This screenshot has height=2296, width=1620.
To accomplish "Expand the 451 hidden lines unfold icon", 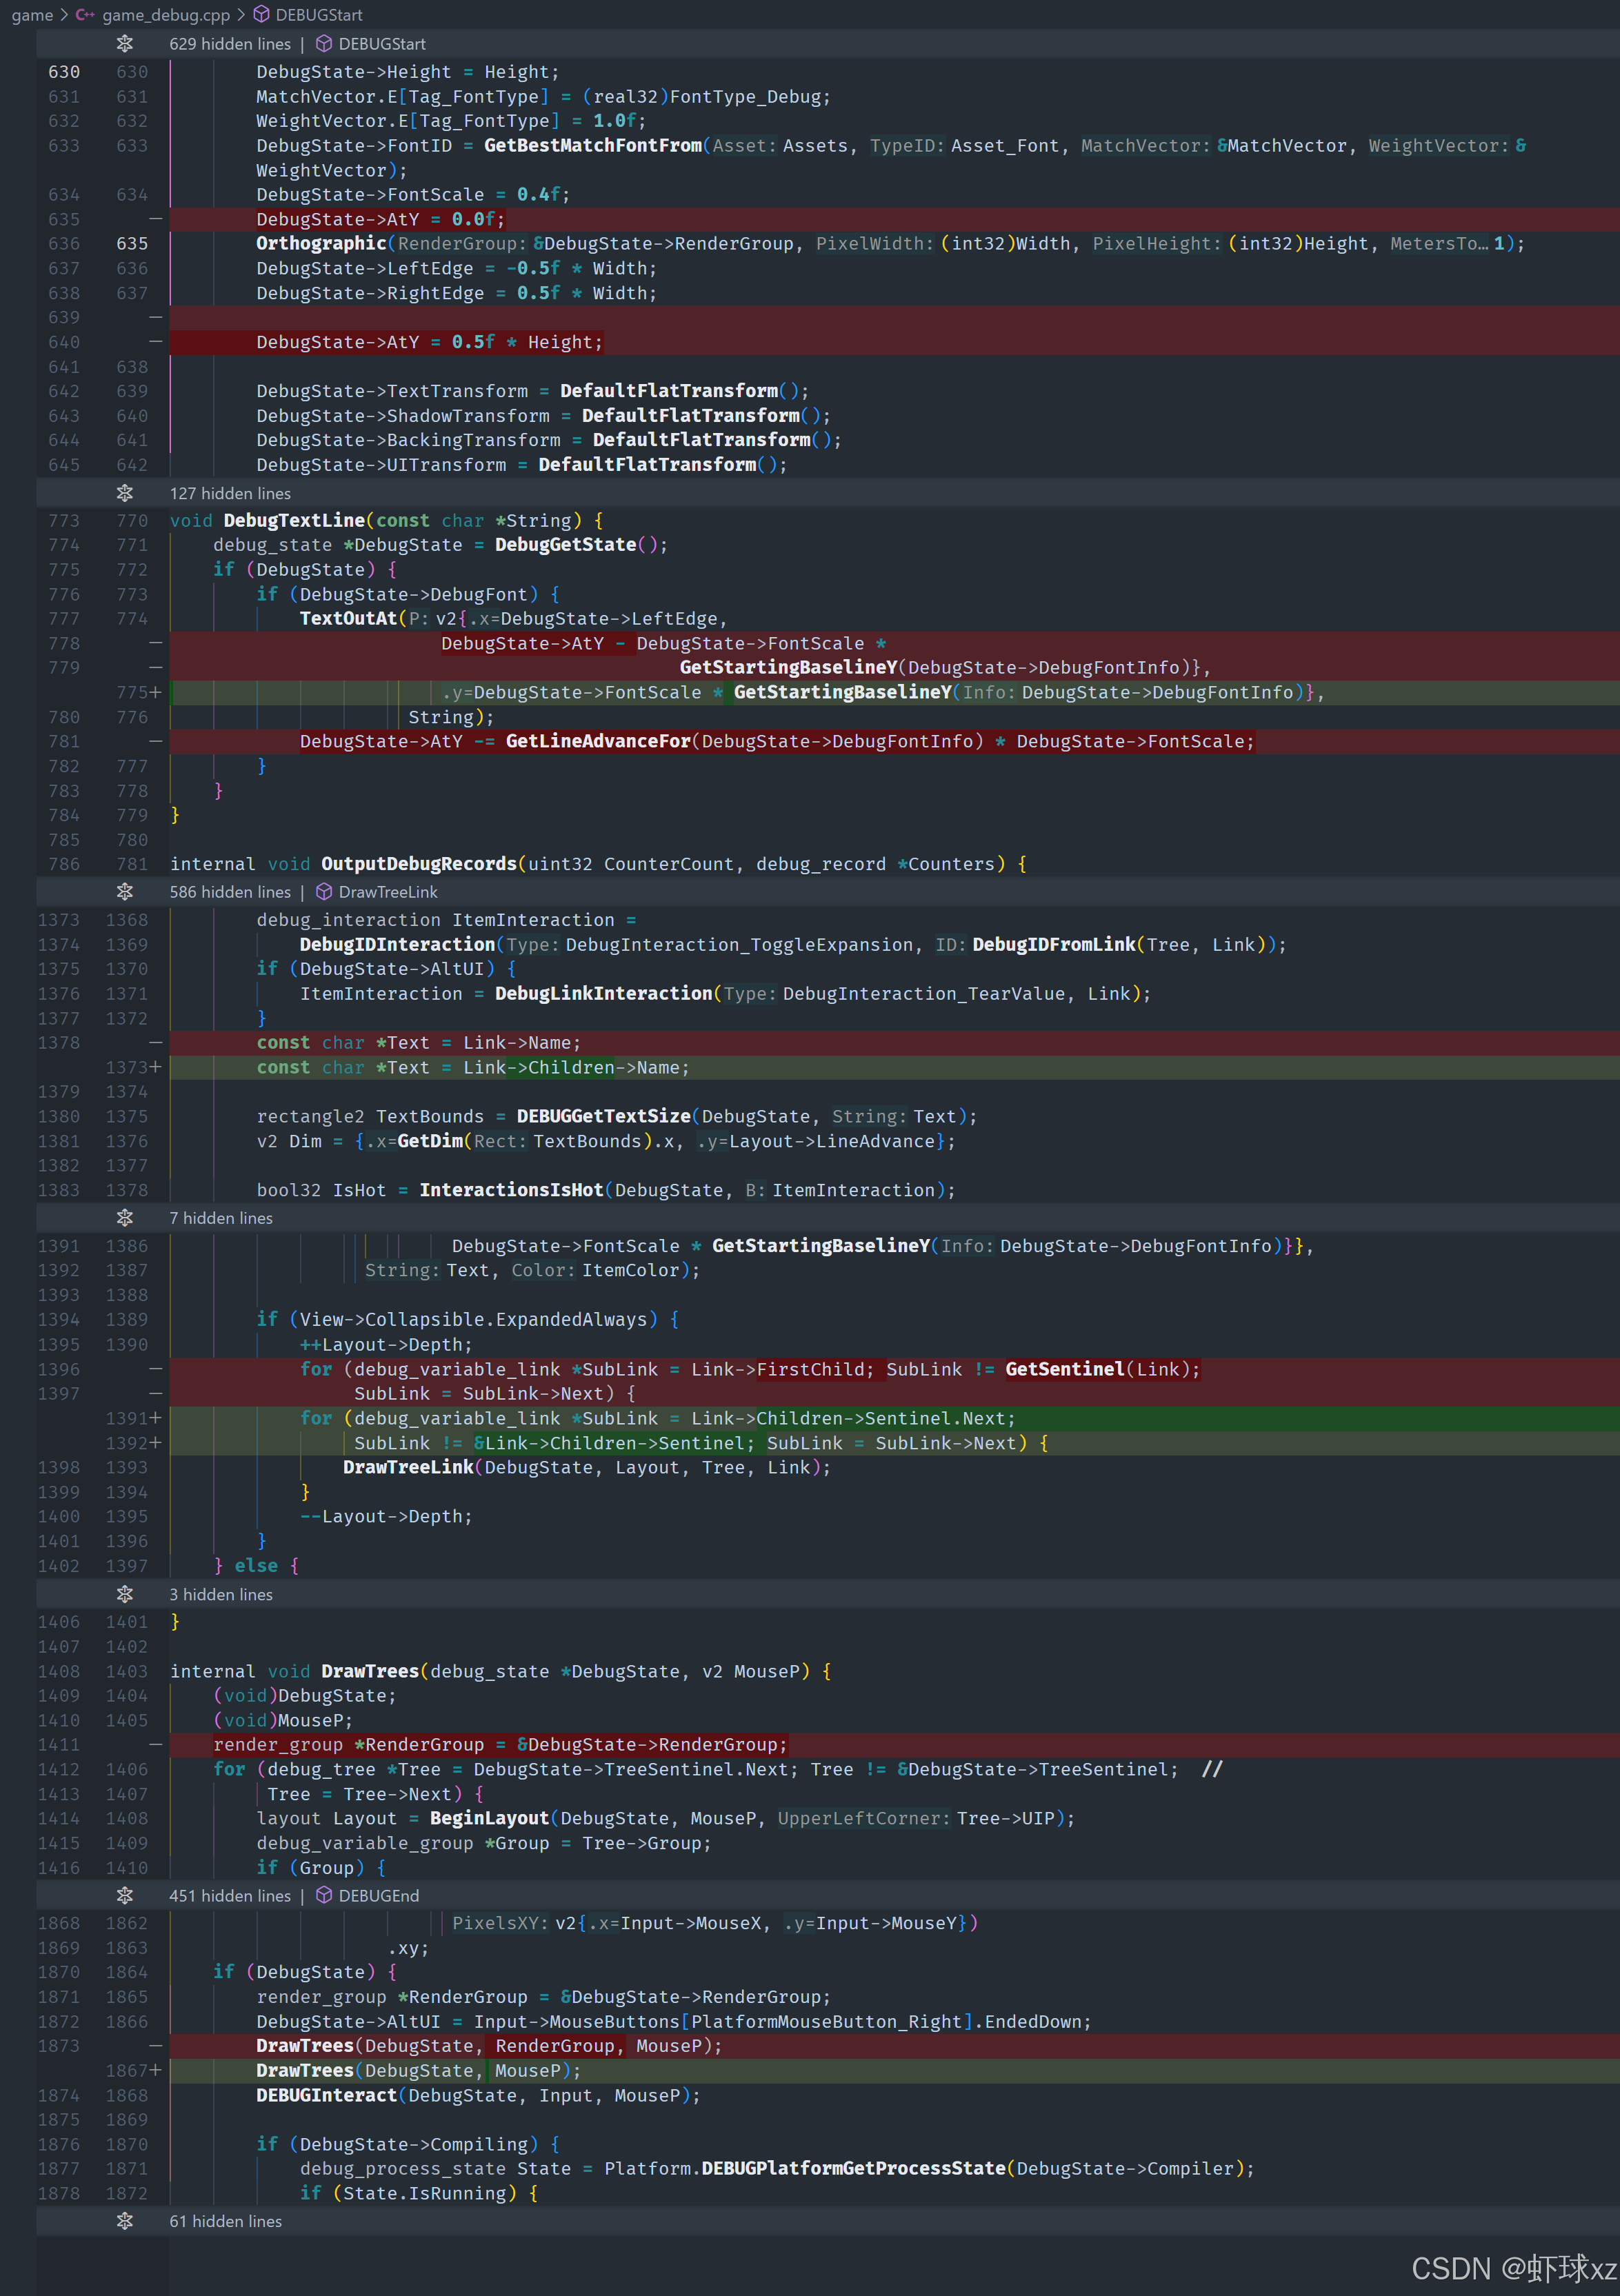I will pyautogui.click(x=124, y=1895).
